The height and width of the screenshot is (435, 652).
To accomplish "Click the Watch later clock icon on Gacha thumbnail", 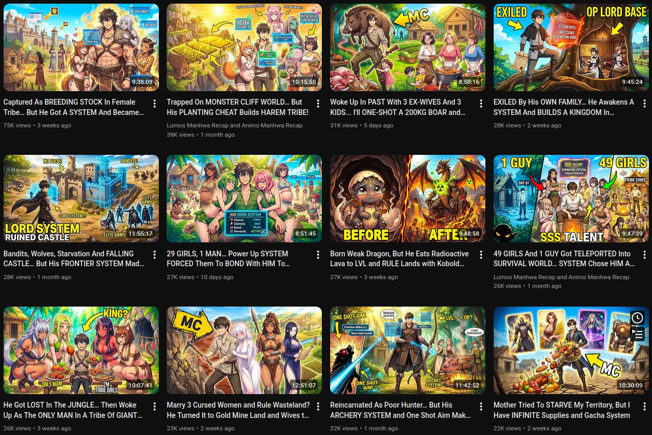I will coord(638,317).
